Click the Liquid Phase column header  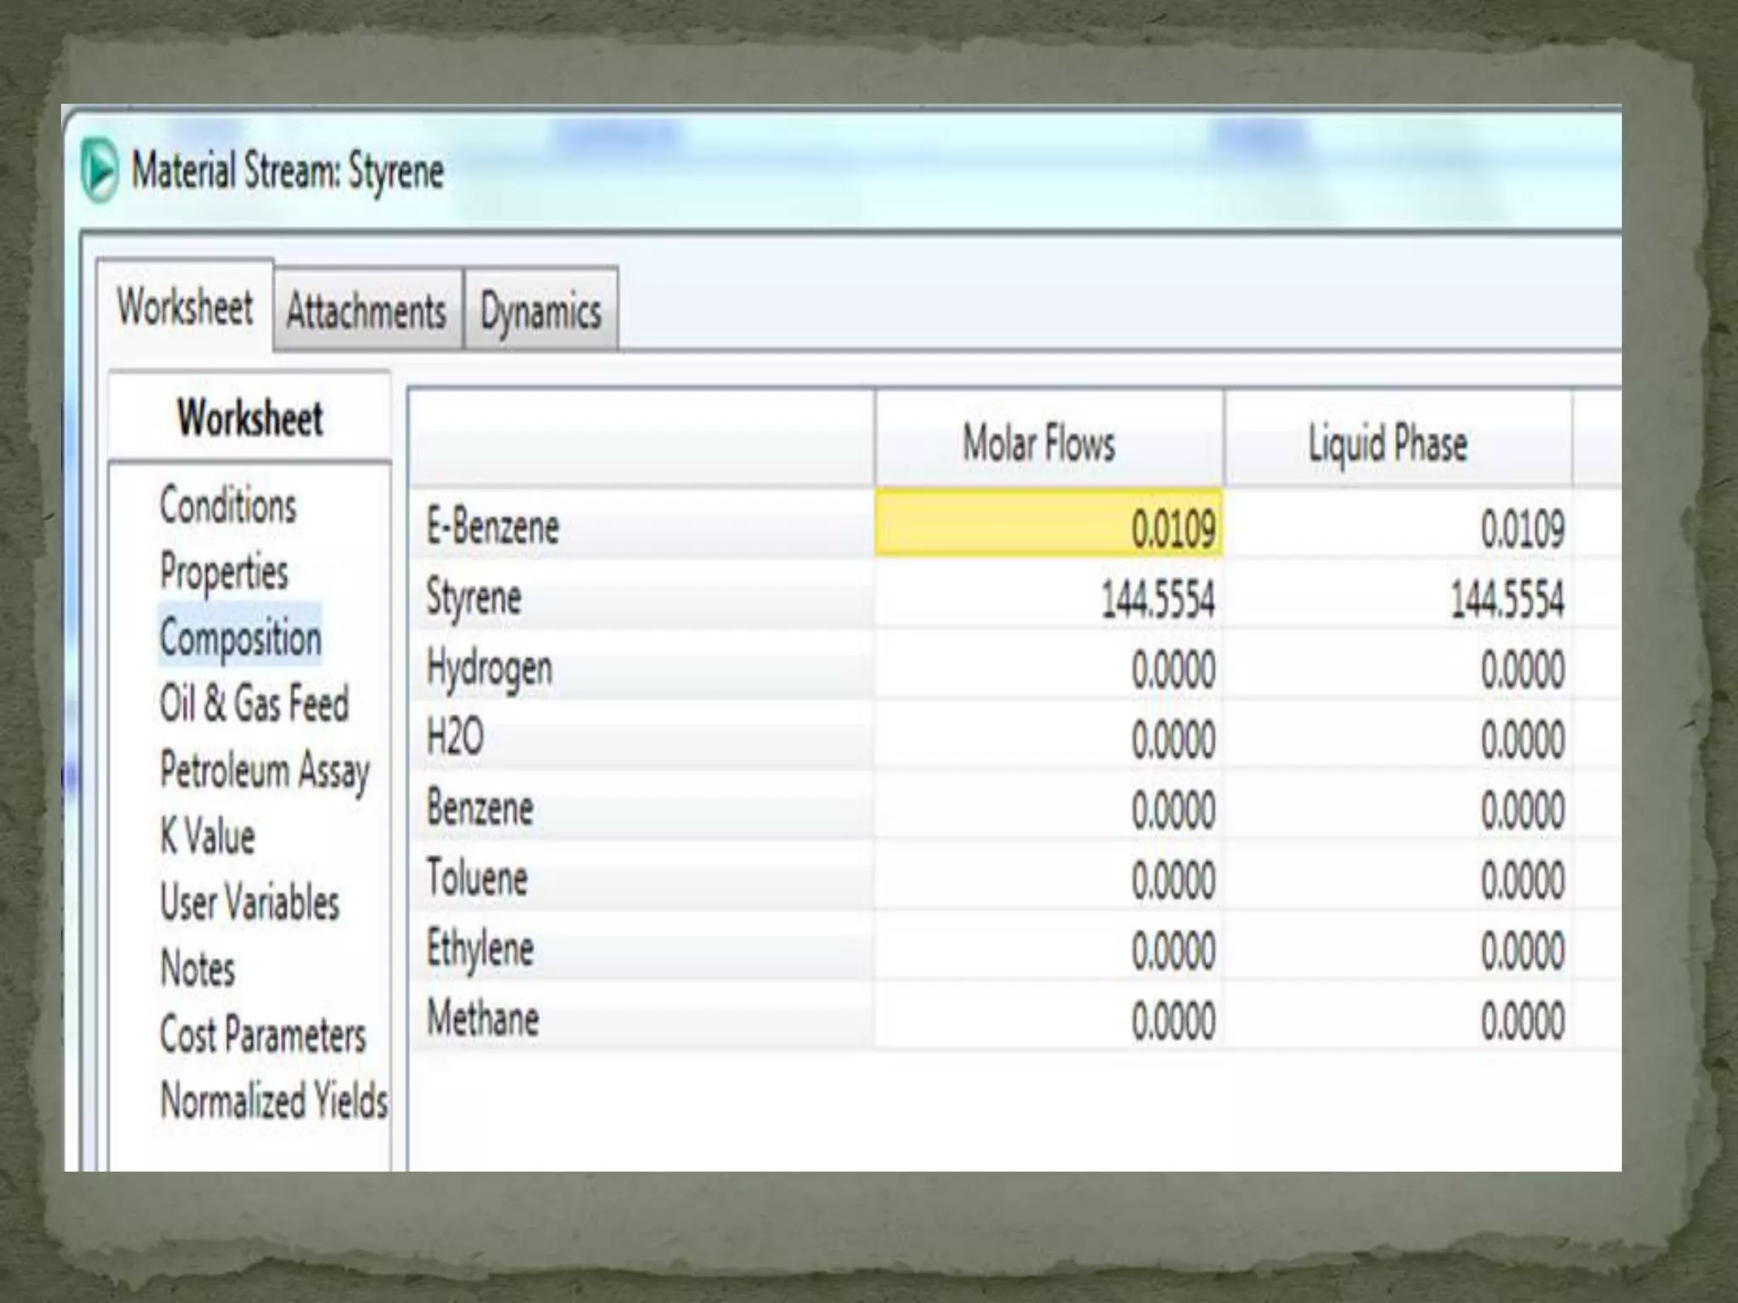tap(1388, 444)
